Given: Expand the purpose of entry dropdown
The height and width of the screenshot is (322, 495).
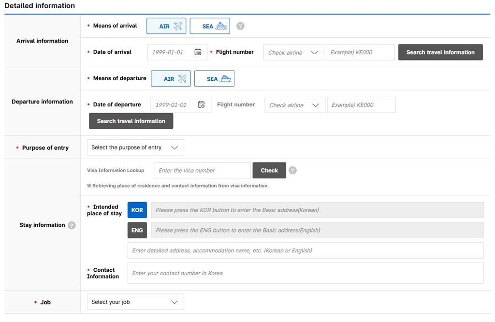Looking at the screenshot, I should [135, 147].
